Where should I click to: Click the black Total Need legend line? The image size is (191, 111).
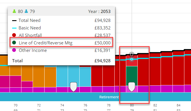(14, 21)
